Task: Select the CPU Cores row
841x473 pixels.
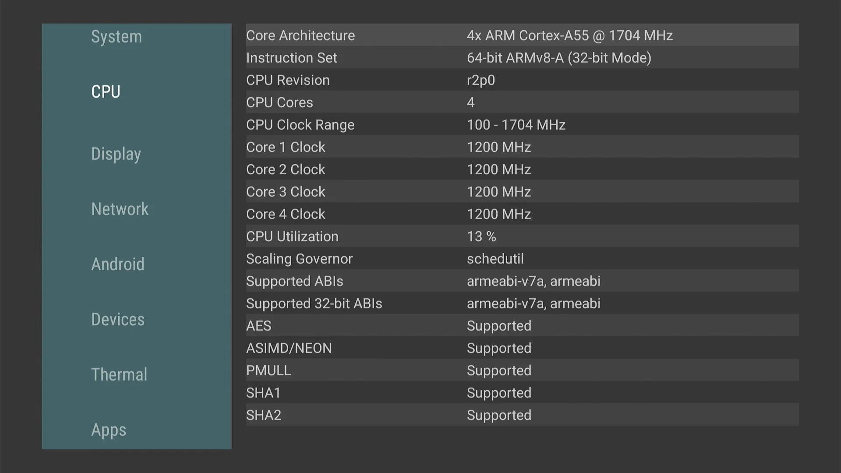Action: point(521,102)
